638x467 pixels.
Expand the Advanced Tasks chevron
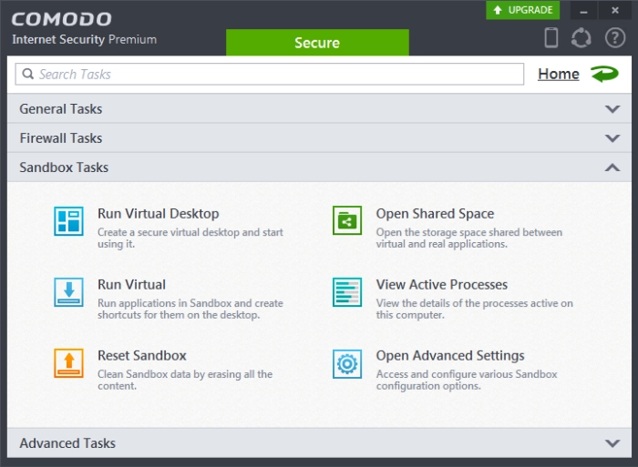pyautogui.click(x=612, y=443)
